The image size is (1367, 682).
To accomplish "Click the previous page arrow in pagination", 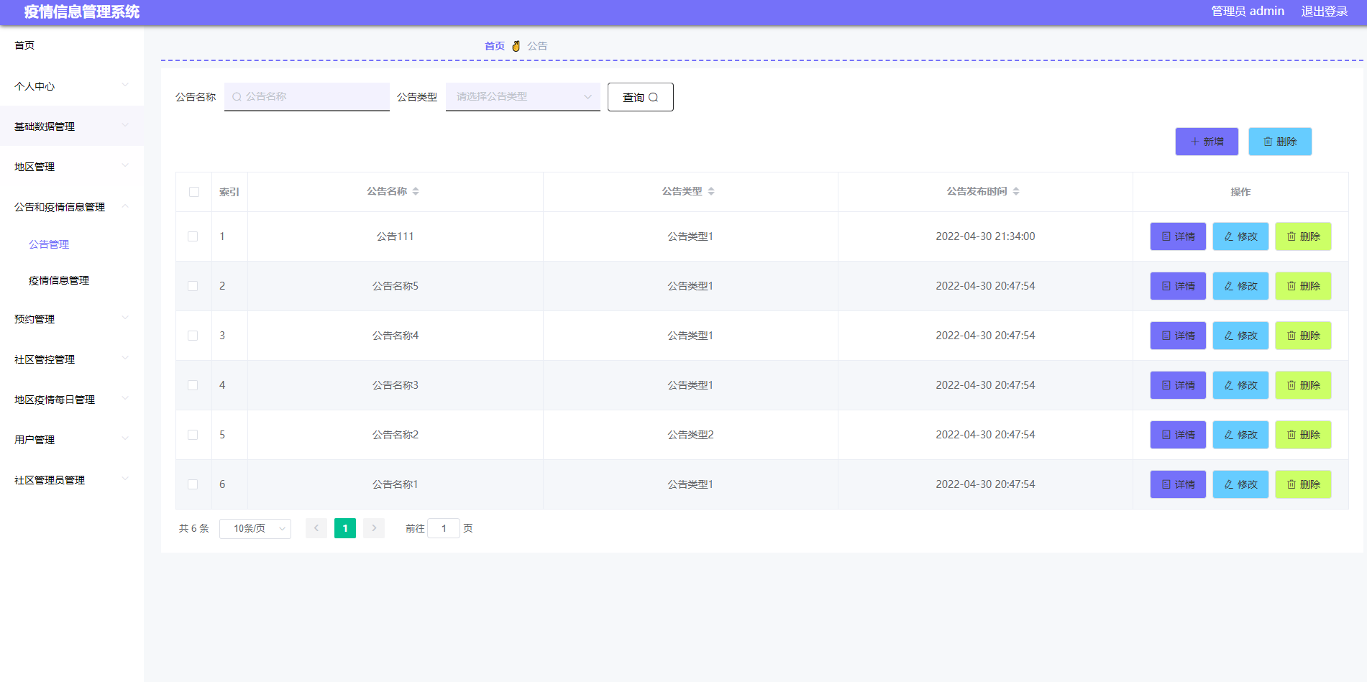I will [316, 528].
